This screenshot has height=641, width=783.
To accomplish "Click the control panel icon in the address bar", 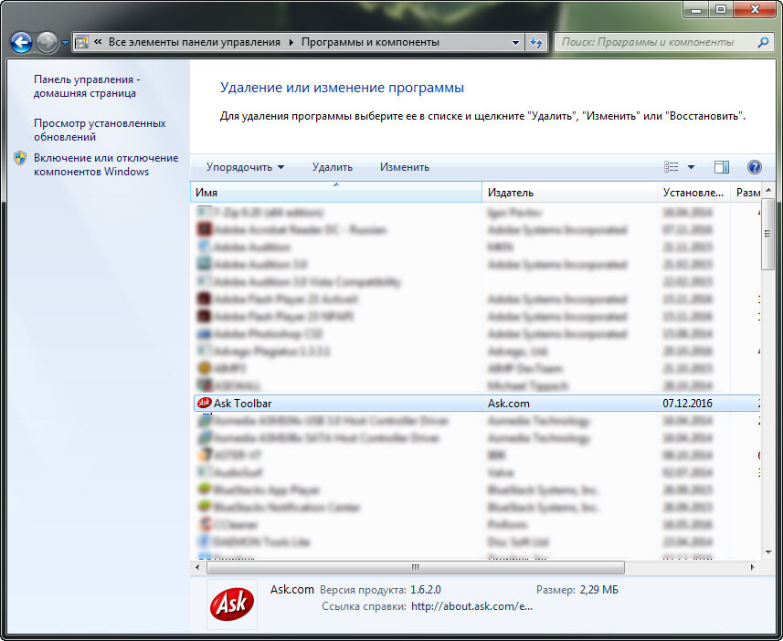I will (81, 42).
